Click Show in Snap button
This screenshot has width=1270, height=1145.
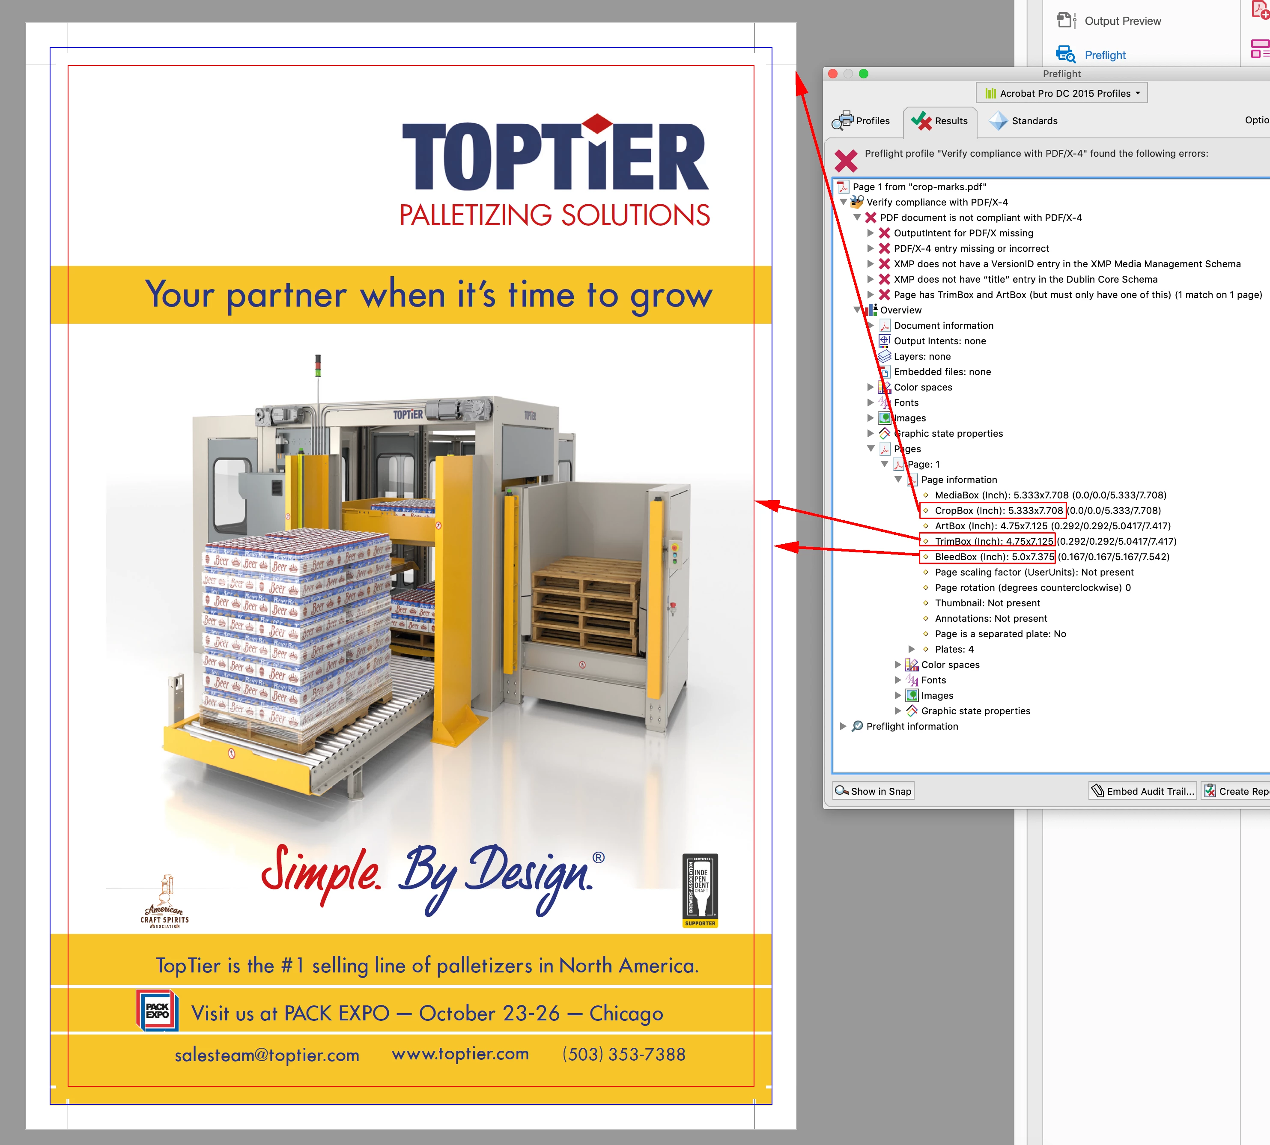click(873, 791)
